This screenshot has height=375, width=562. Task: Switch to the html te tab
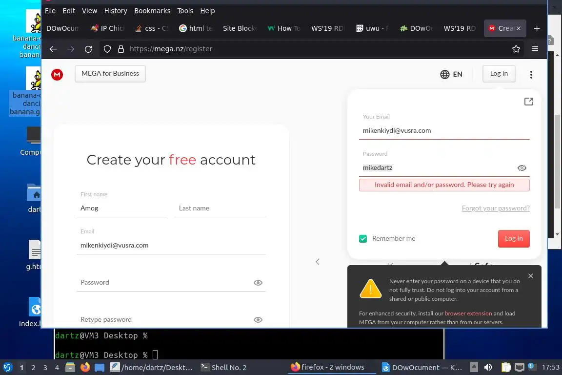[196, 28]
